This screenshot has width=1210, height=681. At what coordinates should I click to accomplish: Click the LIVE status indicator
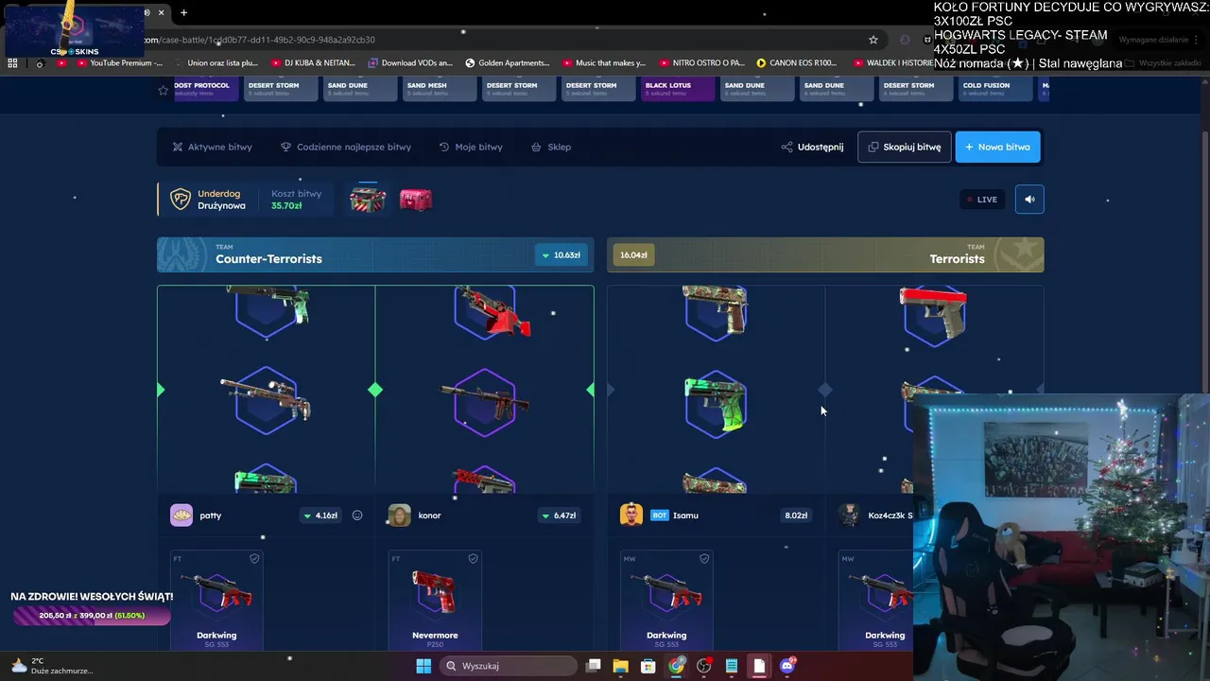(981, 199)
